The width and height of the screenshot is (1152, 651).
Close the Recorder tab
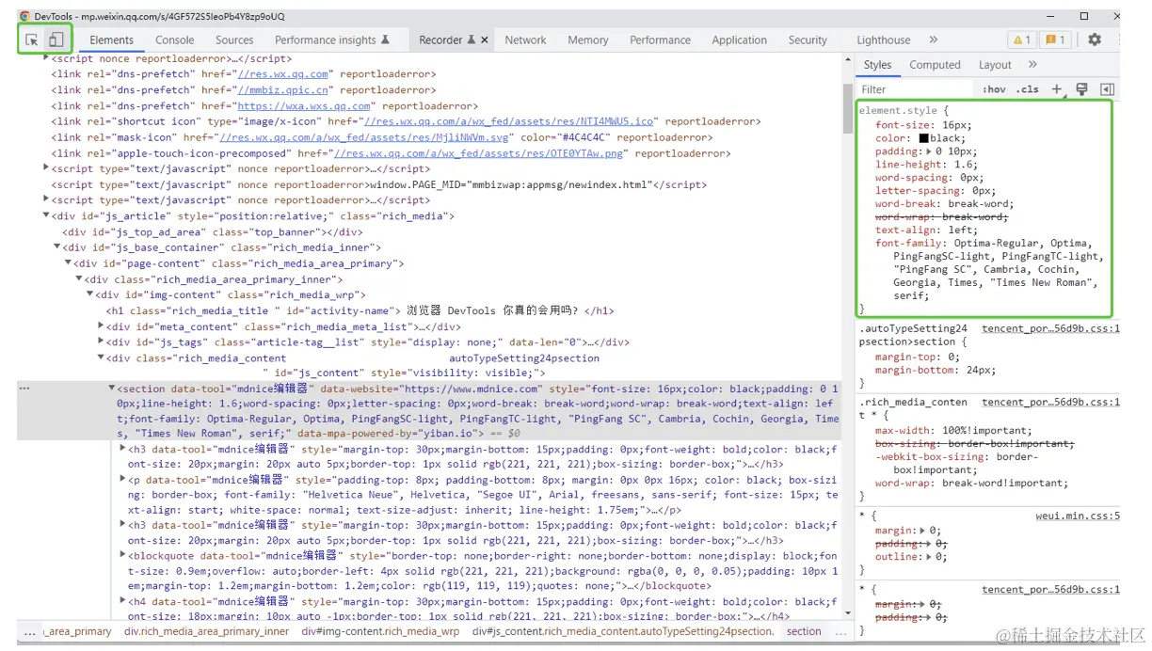[485, 40]
